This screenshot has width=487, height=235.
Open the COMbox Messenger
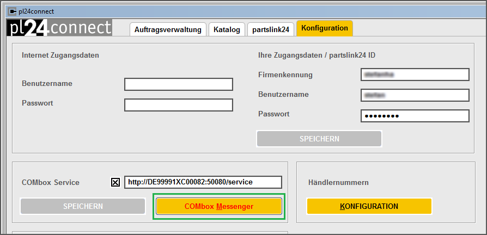pyautogui.click(x=219, y=206)
